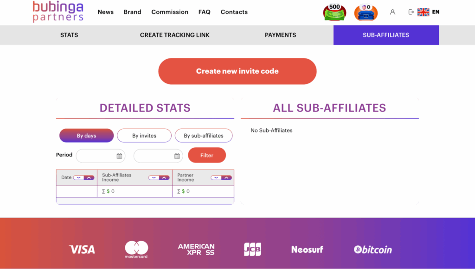Image resolution: width=475 pixels, height=269 pixels.
Task: Open calendar icon in second Period field
Action: 177,156
